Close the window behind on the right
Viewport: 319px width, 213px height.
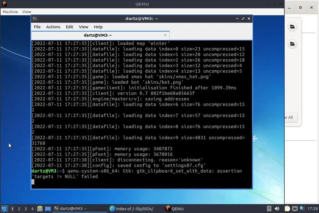312,7
